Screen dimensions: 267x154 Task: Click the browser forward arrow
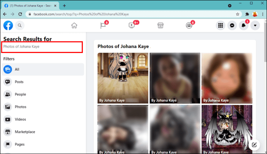click(x=12, y=14)
